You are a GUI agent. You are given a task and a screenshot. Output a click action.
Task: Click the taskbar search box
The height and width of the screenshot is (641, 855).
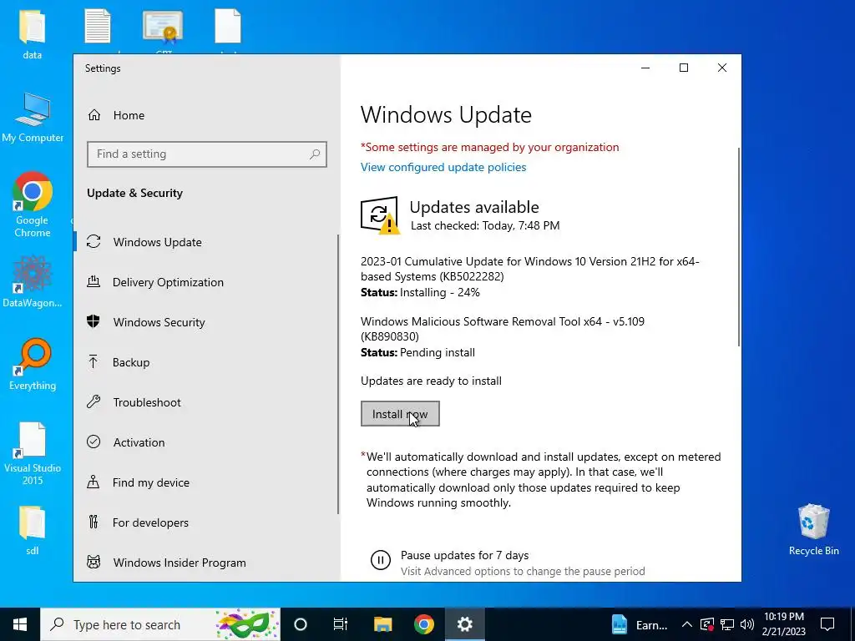(160, 624)
